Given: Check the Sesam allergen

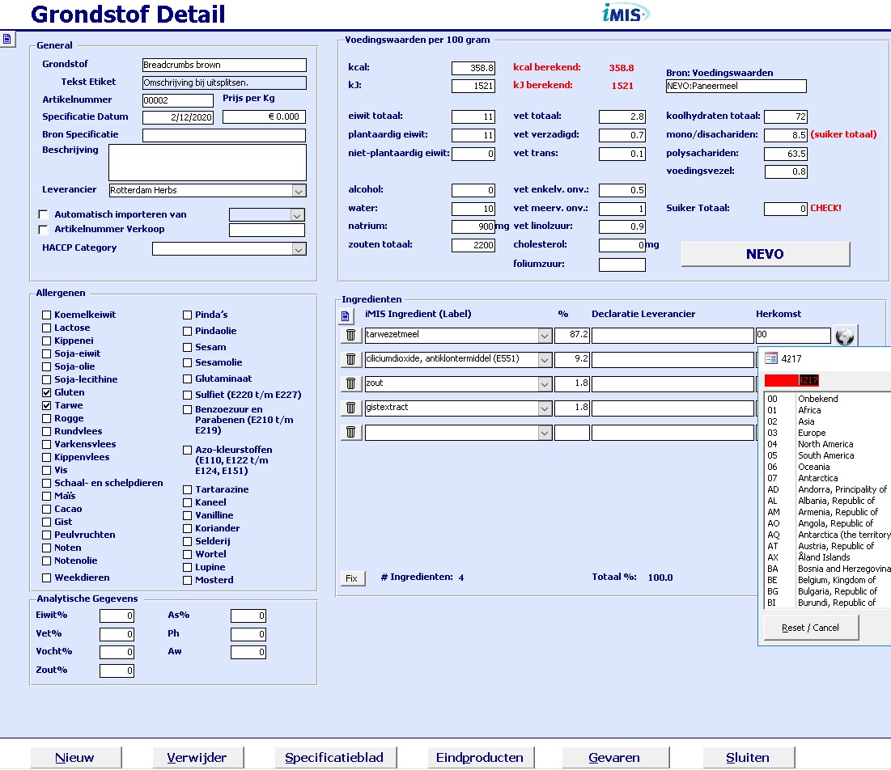Looking at the screenshot, I should 187,347.
